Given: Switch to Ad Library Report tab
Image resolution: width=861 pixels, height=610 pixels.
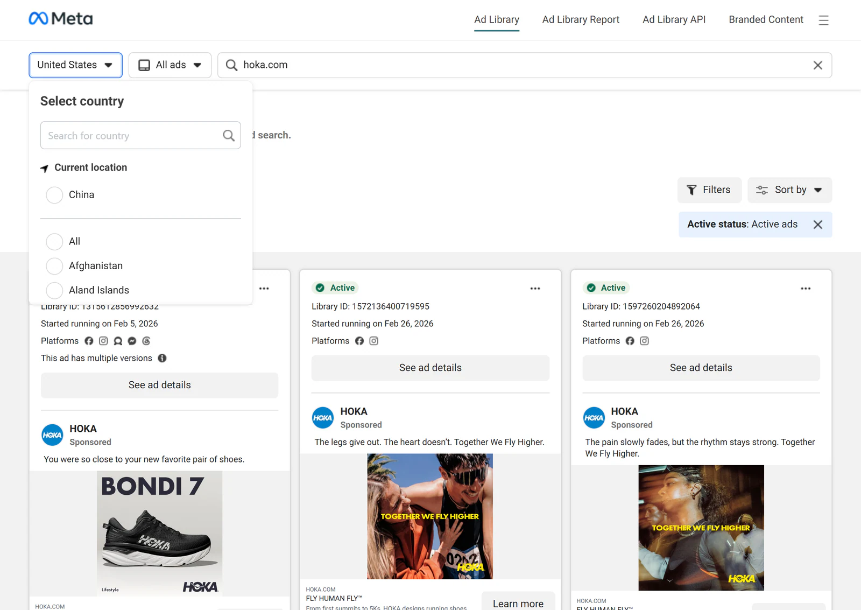Looking at the screenshot, I should (581, 19).
